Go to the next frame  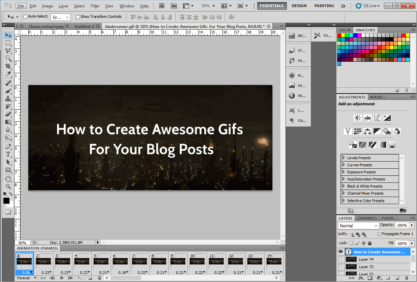(x=70, y=278)
